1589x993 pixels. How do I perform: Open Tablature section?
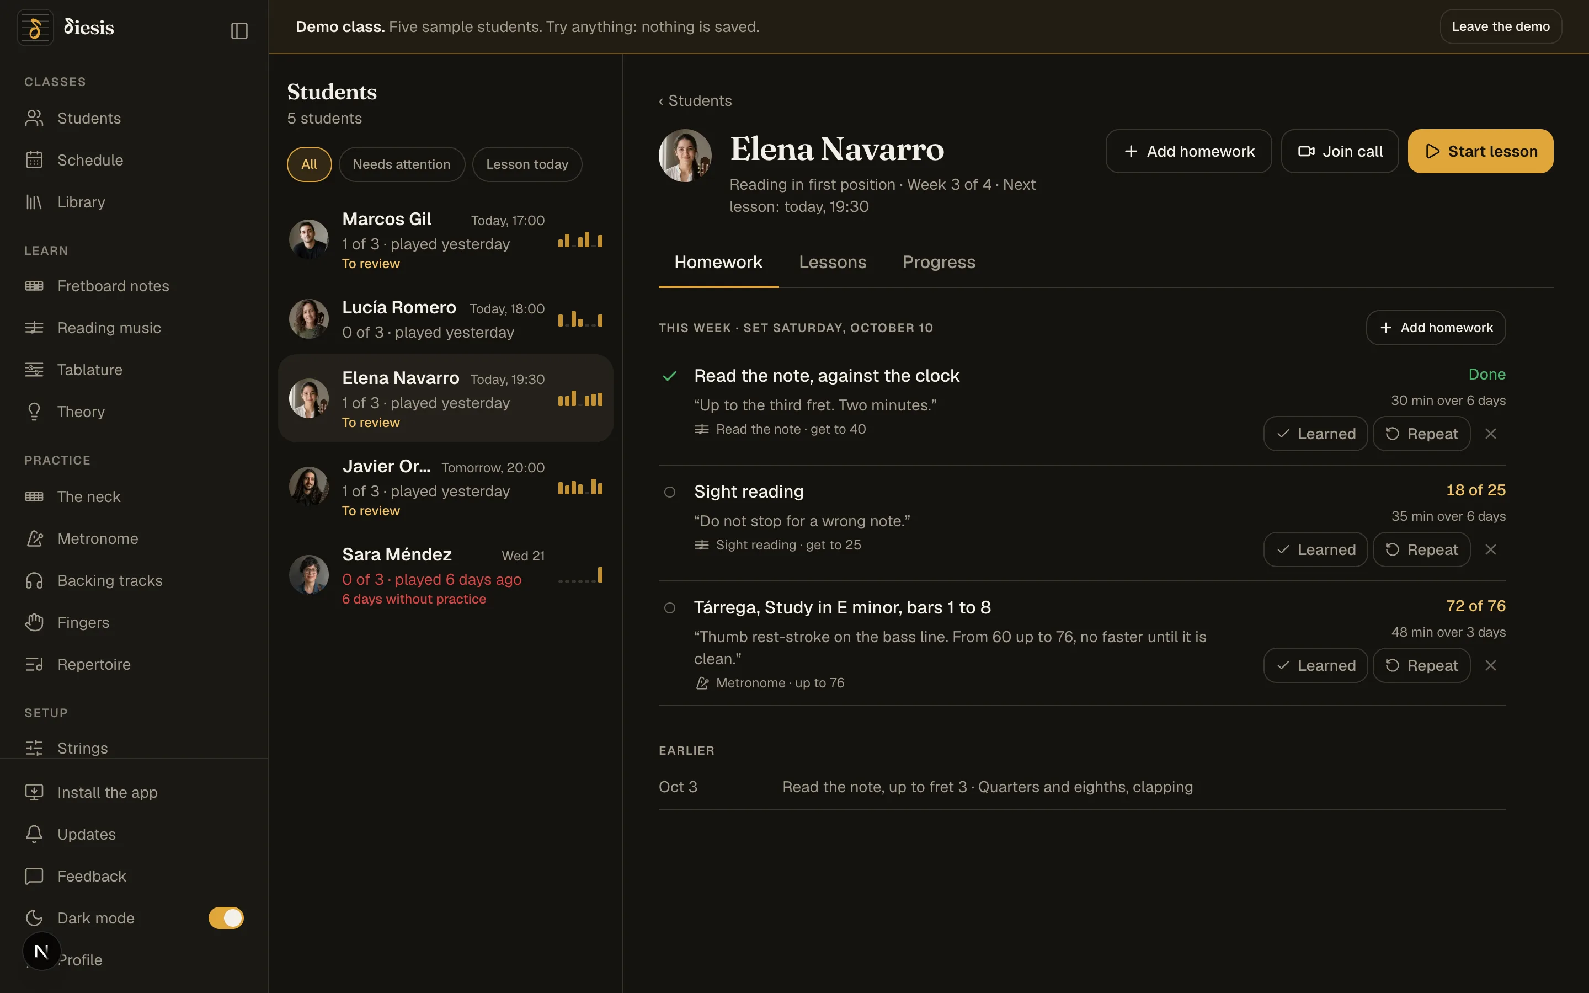click(x=134, y=370)
